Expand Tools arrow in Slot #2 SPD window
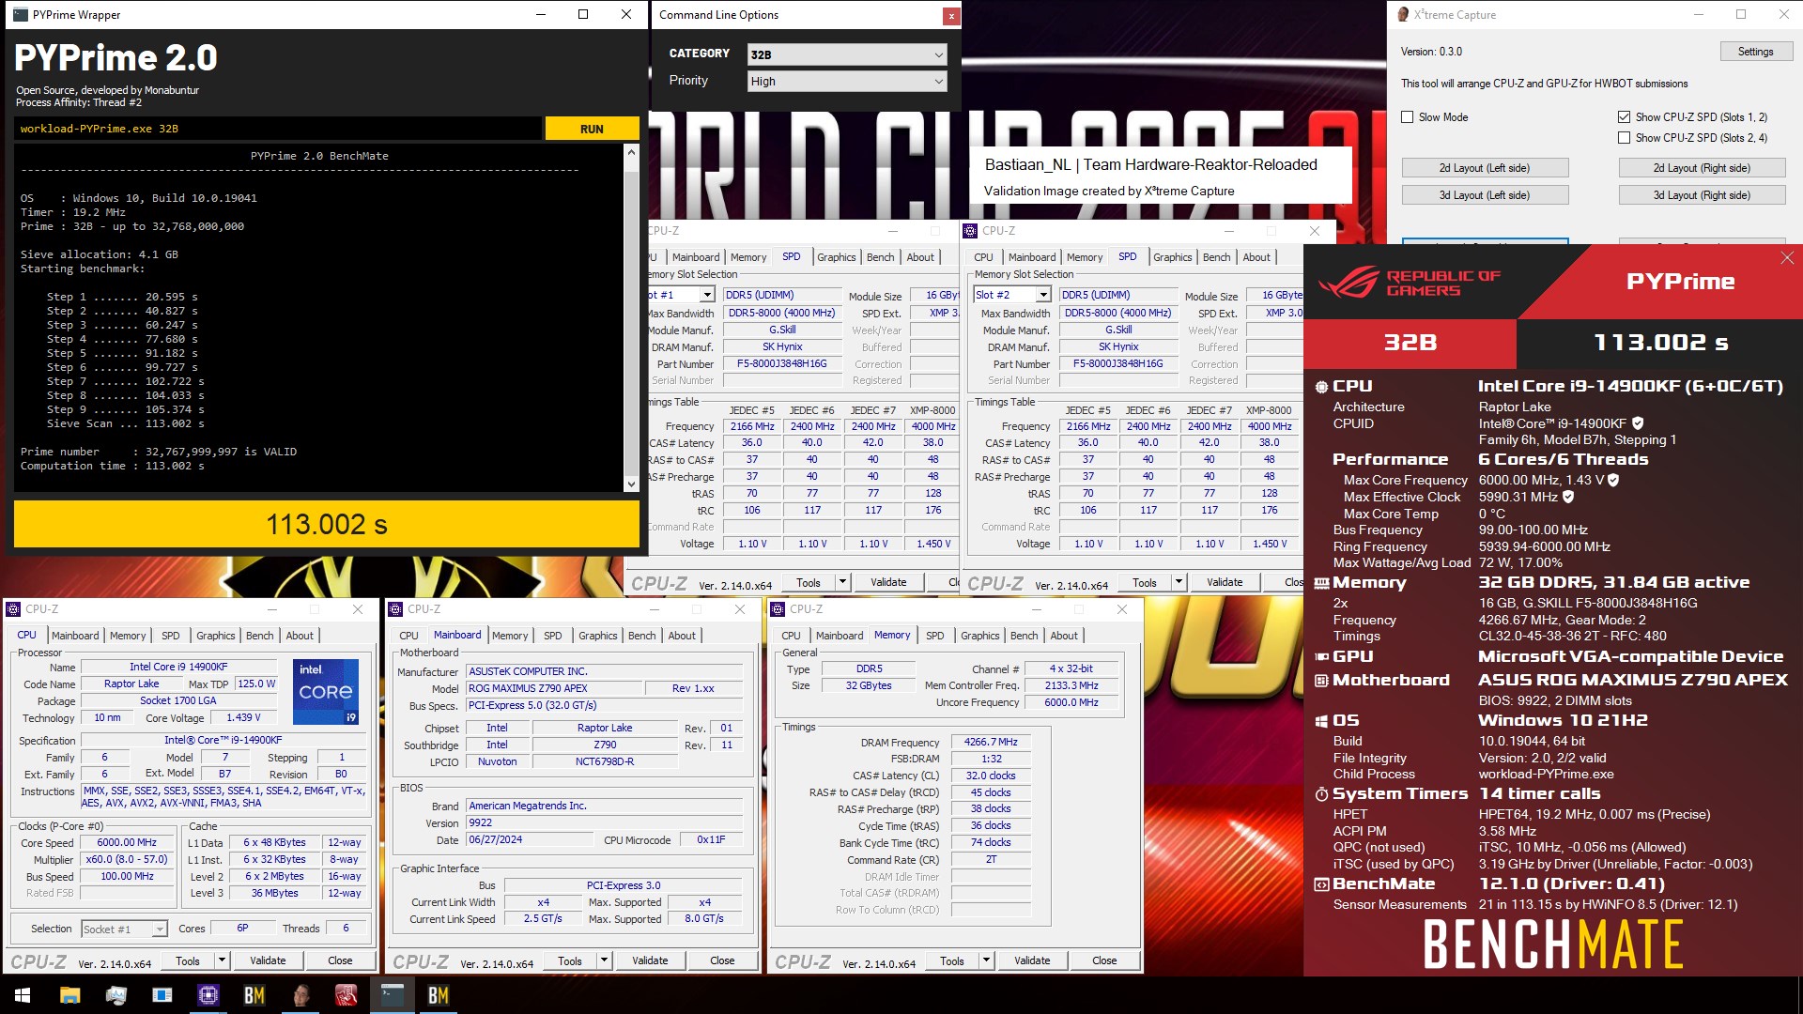This screenshot has height=1014, width=1803. coord(1179,582)
